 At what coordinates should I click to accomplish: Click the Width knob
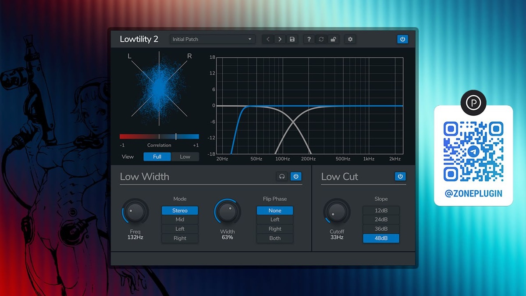tap(227, 212)
